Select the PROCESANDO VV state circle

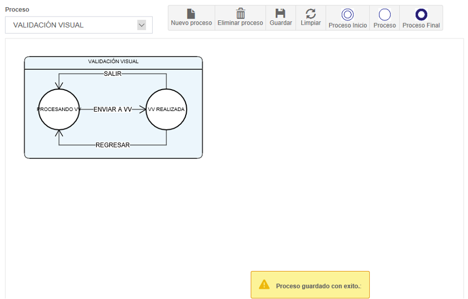59,109
